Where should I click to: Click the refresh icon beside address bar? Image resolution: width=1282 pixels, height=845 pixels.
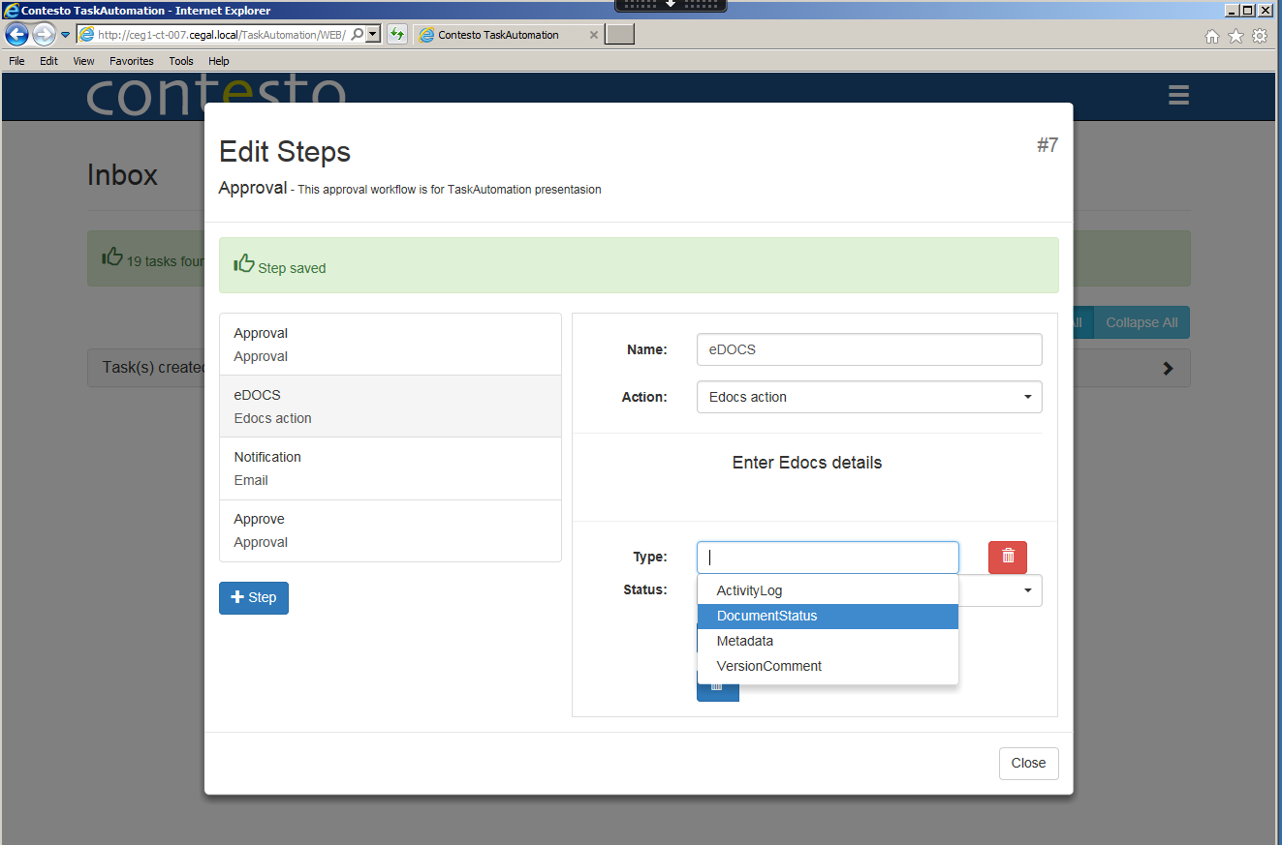click(397, 35)
